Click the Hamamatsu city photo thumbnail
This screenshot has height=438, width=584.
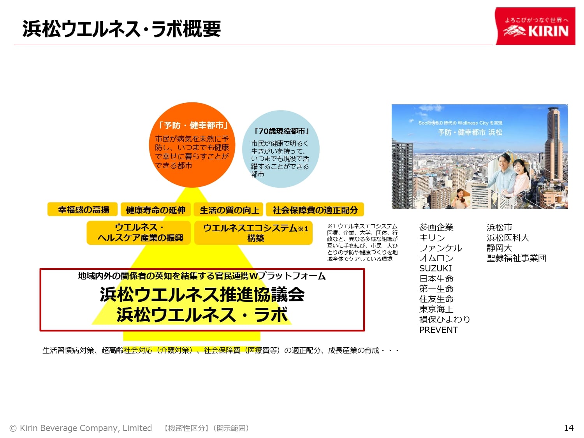point(480,157)
